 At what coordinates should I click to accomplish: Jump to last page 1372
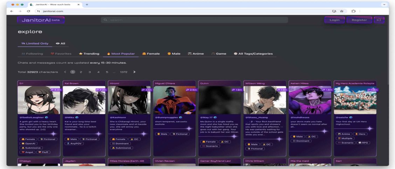pyautogui.click(x=124, y=72)
